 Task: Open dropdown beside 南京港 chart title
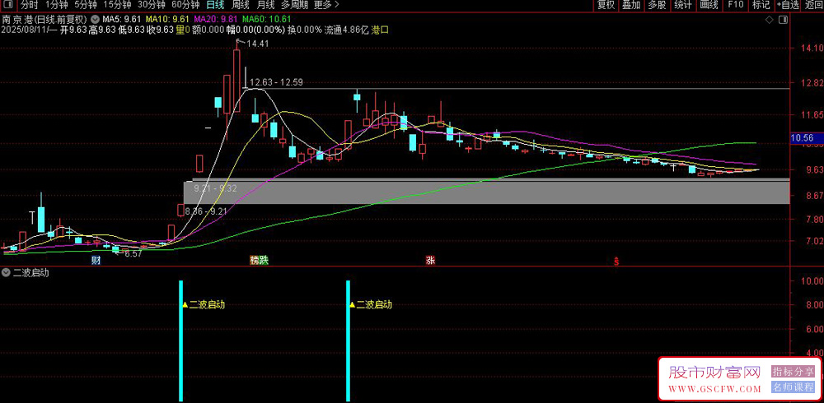[95, 20]
